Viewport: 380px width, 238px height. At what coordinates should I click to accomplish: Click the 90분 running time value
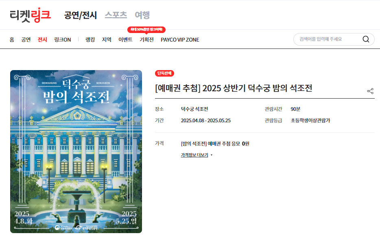[295, 109]
